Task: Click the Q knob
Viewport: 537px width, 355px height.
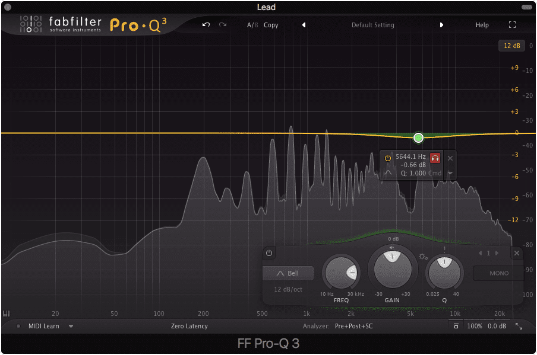Action: [444, 273]
